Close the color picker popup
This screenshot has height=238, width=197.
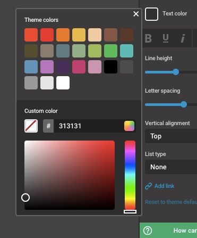(136, 14)
